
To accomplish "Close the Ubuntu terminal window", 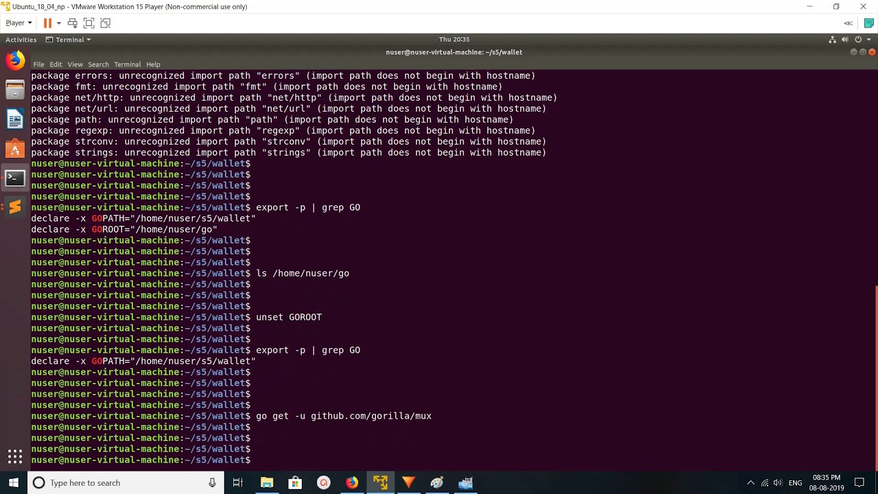I will [x=872, y=52].
